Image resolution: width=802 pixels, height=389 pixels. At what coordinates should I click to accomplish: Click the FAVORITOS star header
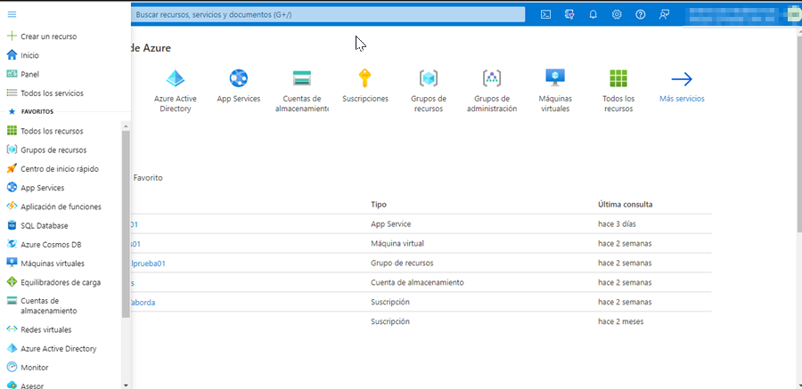(x=32, y=111)
